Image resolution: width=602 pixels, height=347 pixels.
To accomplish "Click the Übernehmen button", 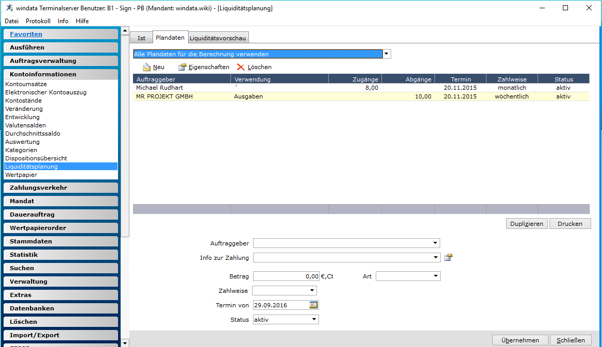I will pos(520,340).
